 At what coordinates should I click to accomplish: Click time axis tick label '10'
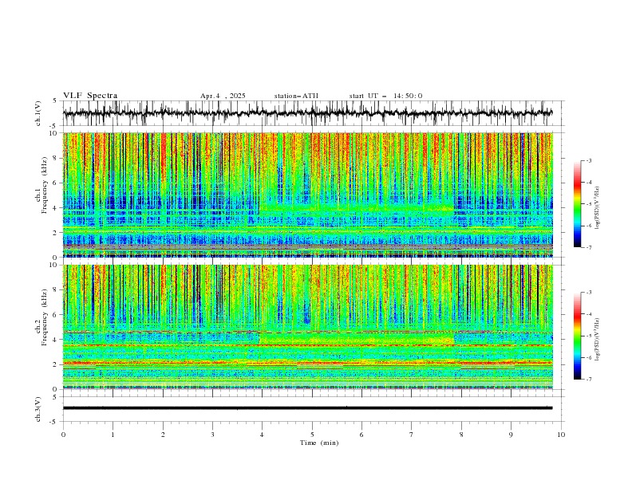pyautogui.click(x=561, y=435)
